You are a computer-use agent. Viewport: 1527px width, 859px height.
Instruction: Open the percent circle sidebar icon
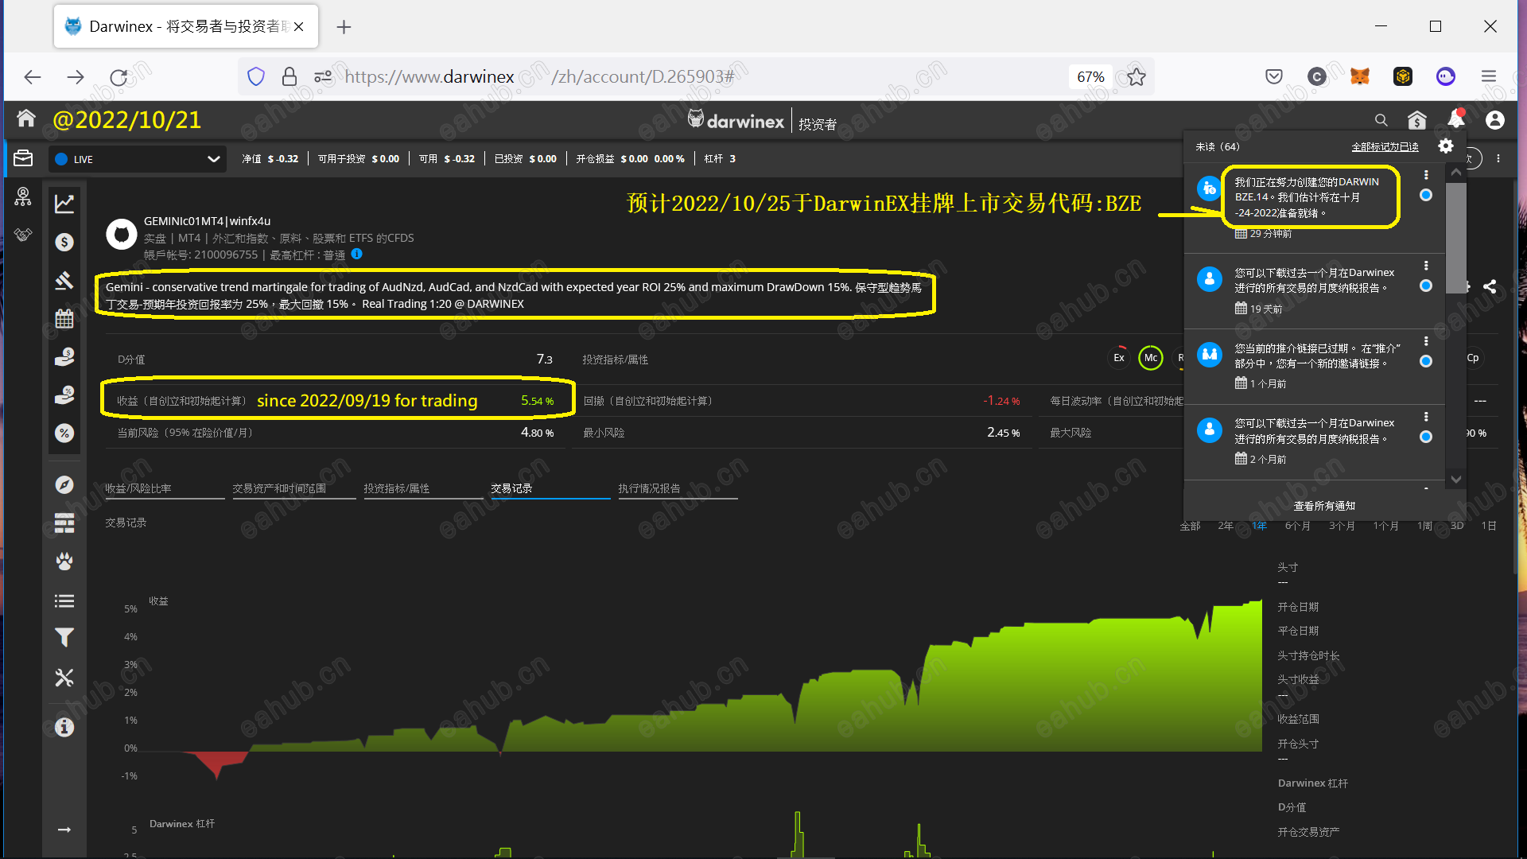pyautogui.click(x=64, y=433)
